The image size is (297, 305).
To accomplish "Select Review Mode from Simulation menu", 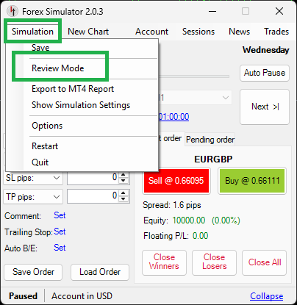I will [x=58, y=68].
